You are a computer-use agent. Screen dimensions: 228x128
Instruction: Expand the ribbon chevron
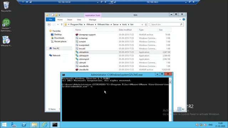coord(180,19)
